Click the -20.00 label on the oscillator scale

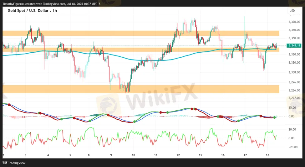click(x=292, y=147)
